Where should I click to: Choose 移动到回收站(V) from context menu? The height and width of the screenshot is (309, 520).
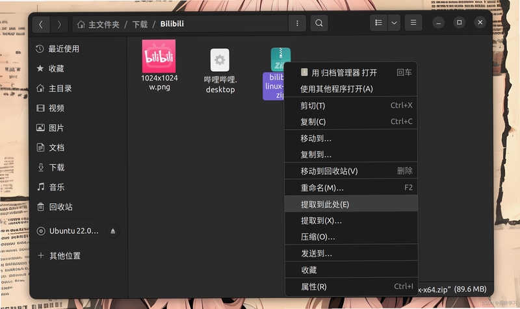[351, 171]
